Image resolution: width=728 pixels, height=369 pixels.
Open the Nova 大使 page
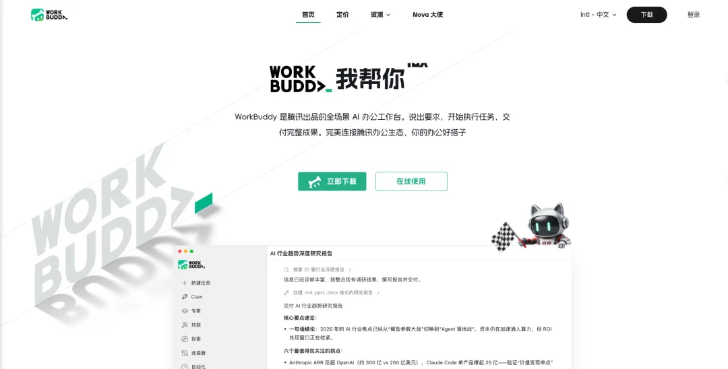pos(427,15)
